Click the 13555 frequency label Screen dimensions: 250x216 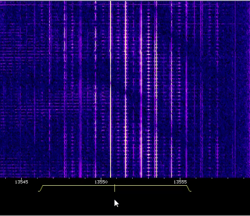click(x=180, y=182)
